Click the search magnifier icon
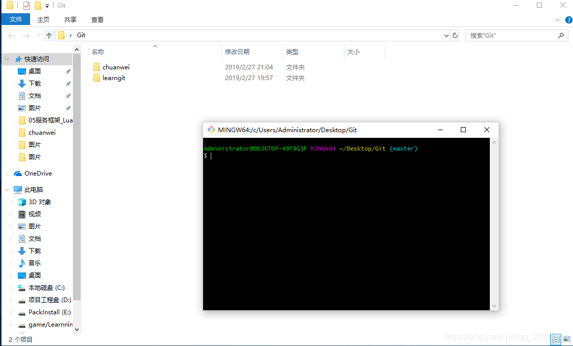The width and height of the screenshot is (573, 346). pyautogui.click(x=561, y=35)
